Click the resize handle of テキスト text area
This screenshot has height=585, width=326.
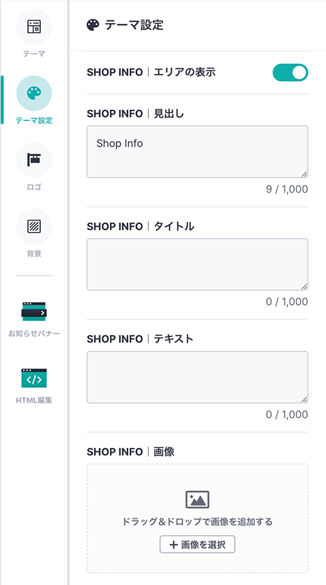click(x=304, y=399)
